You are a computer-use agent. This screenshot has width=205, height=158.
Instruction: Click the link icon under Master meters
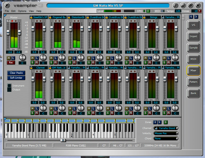click(14, 49)
